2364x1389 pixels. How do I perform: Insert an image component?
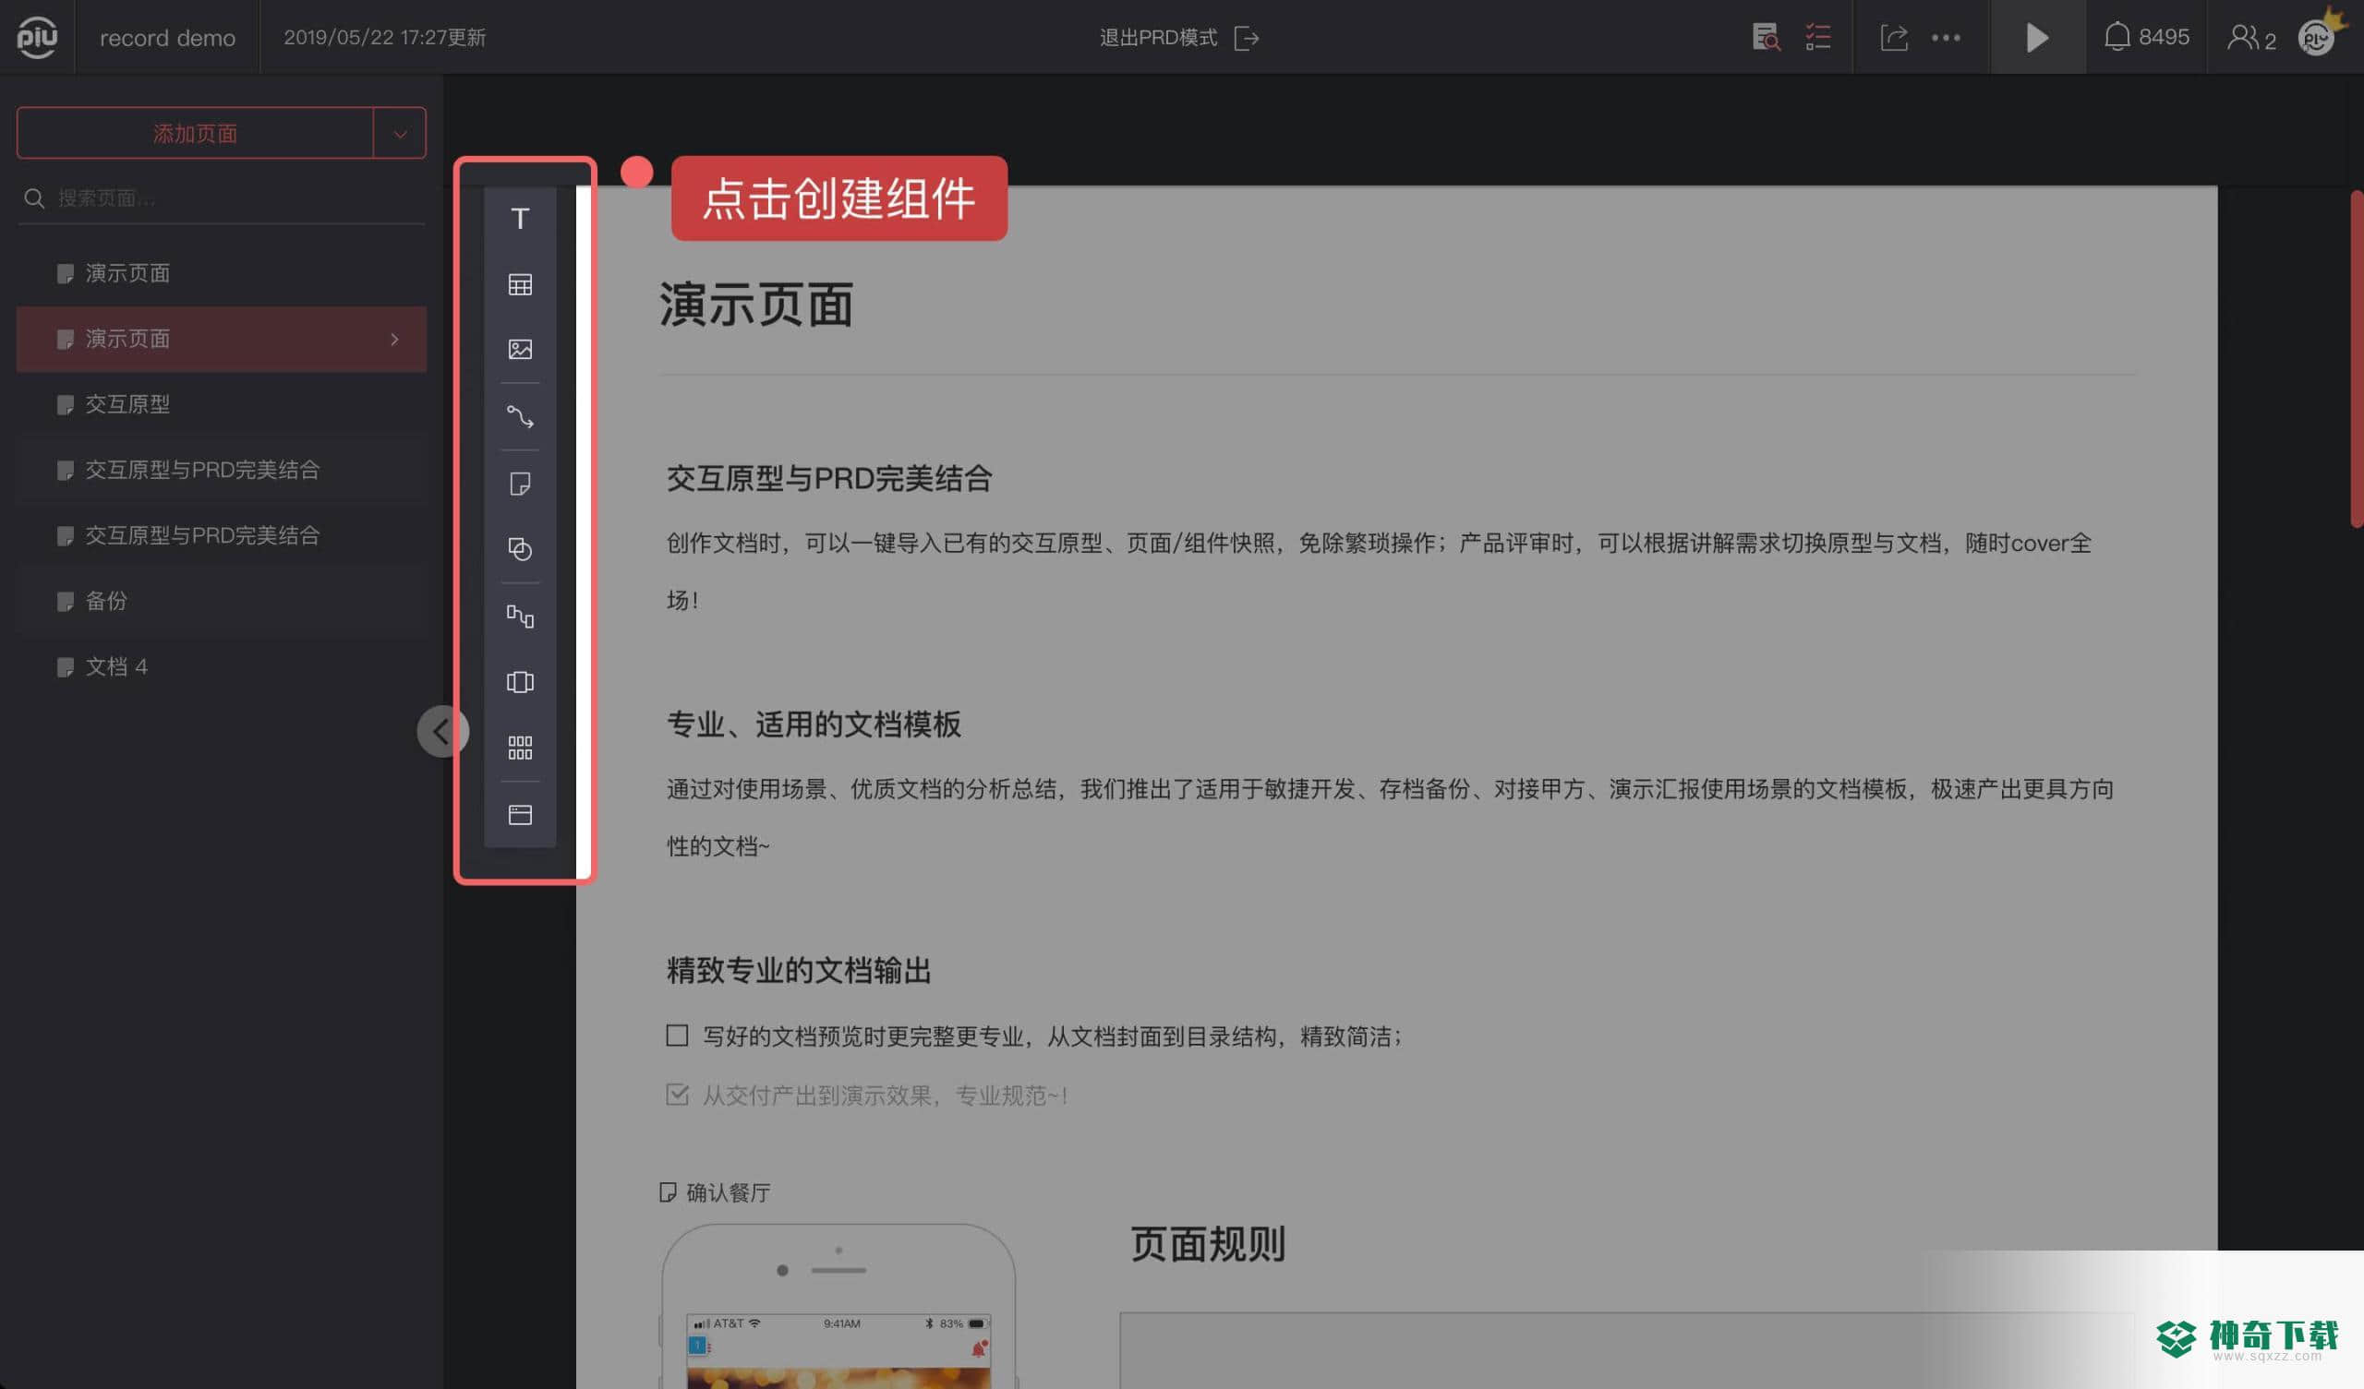(520, 350)
